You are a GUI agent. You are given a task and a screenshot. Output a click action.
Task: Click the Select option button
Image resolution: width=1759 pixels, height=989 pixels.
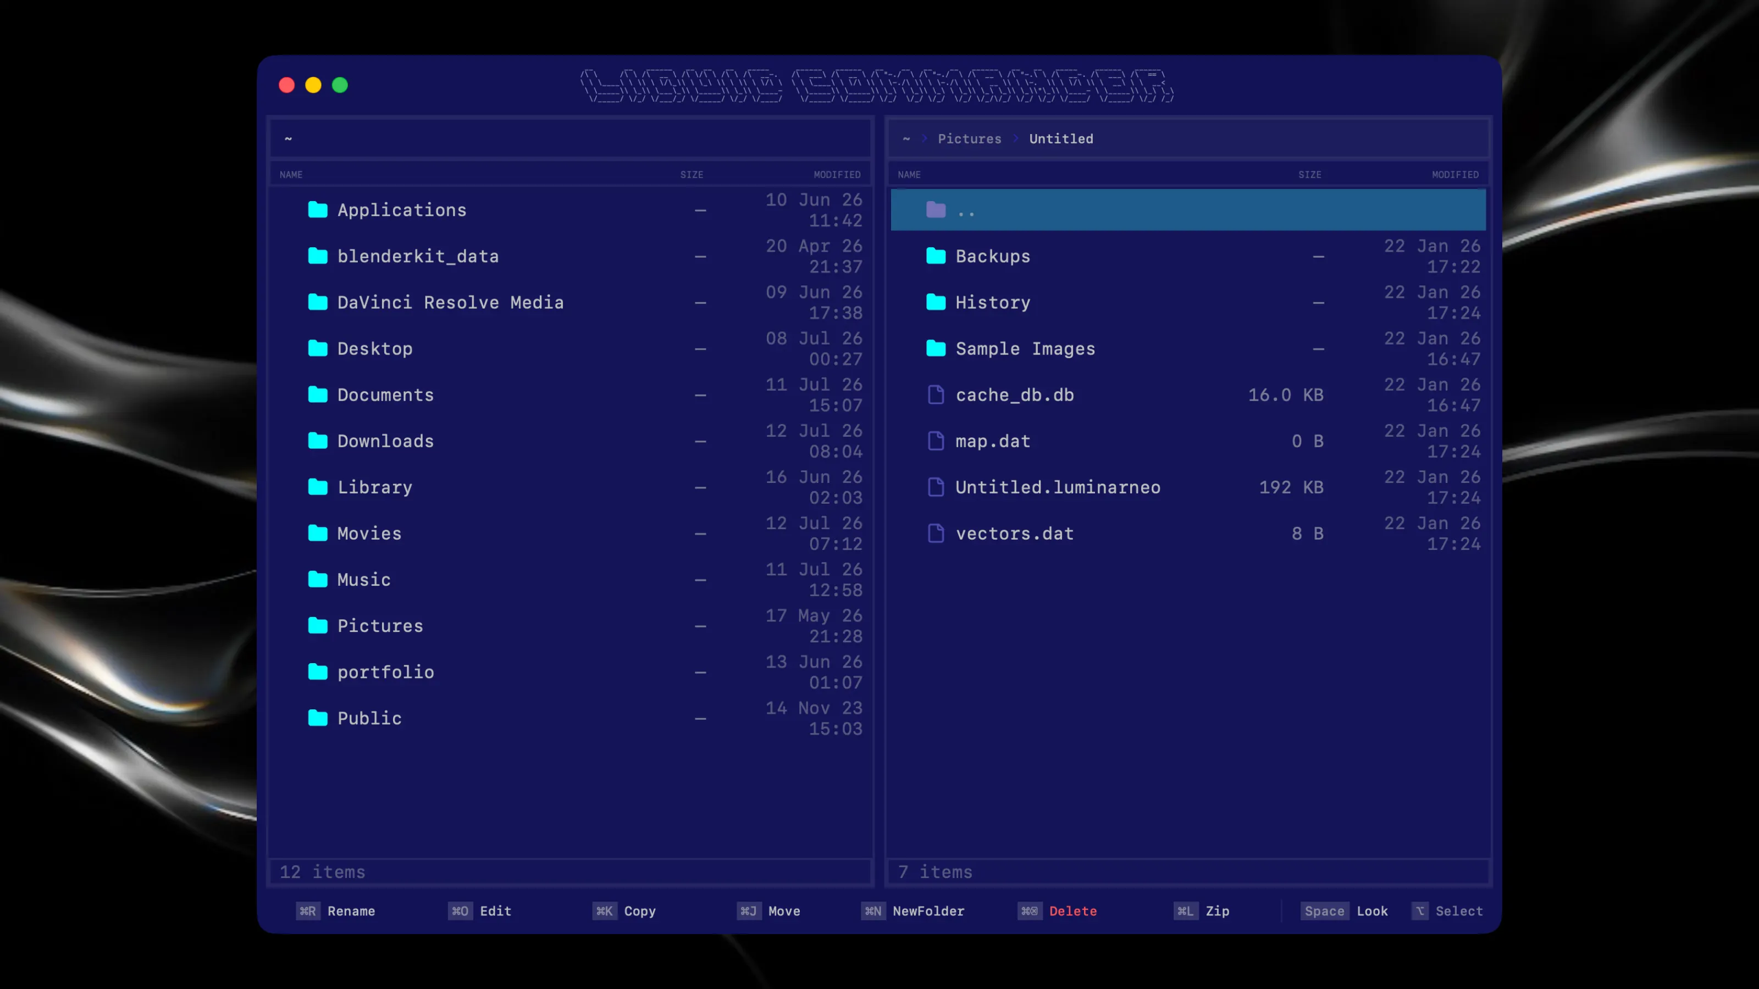(1448, 911)
